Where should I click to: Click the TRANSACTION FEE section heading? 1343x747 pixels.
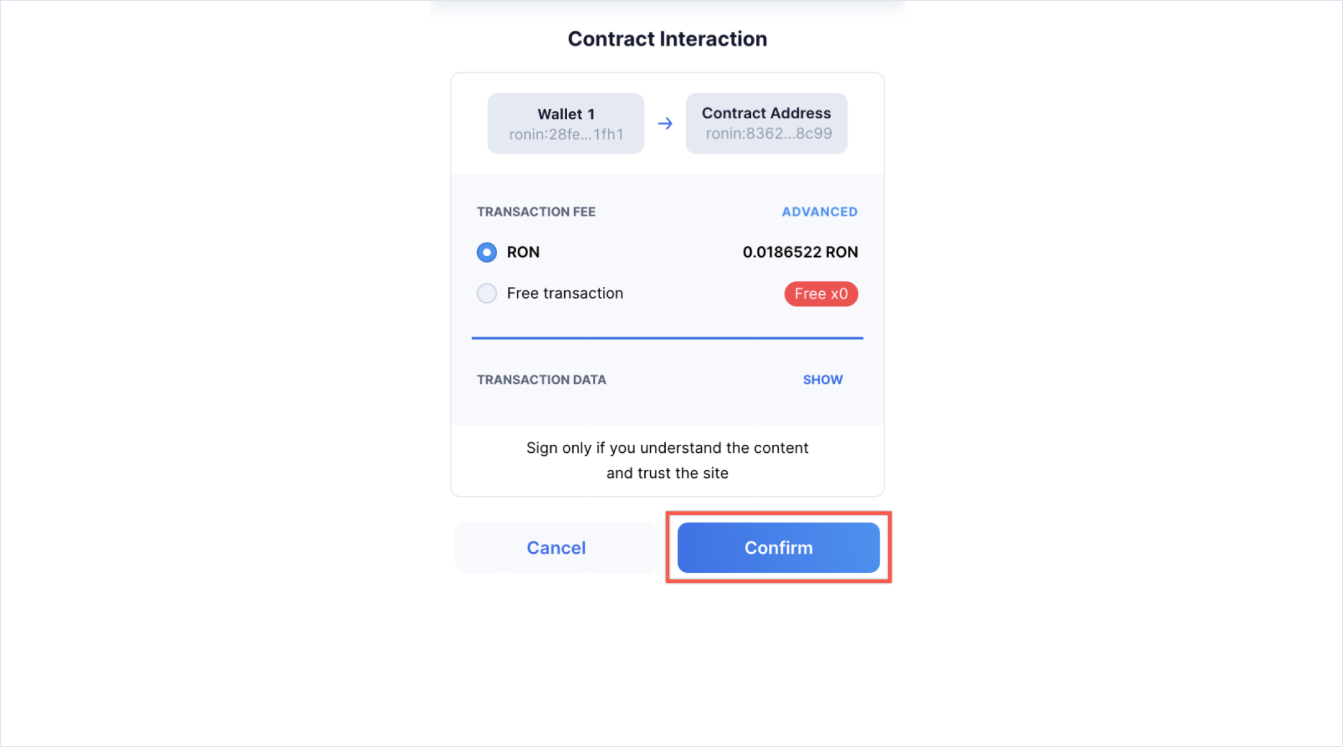[x=536, y=212]
